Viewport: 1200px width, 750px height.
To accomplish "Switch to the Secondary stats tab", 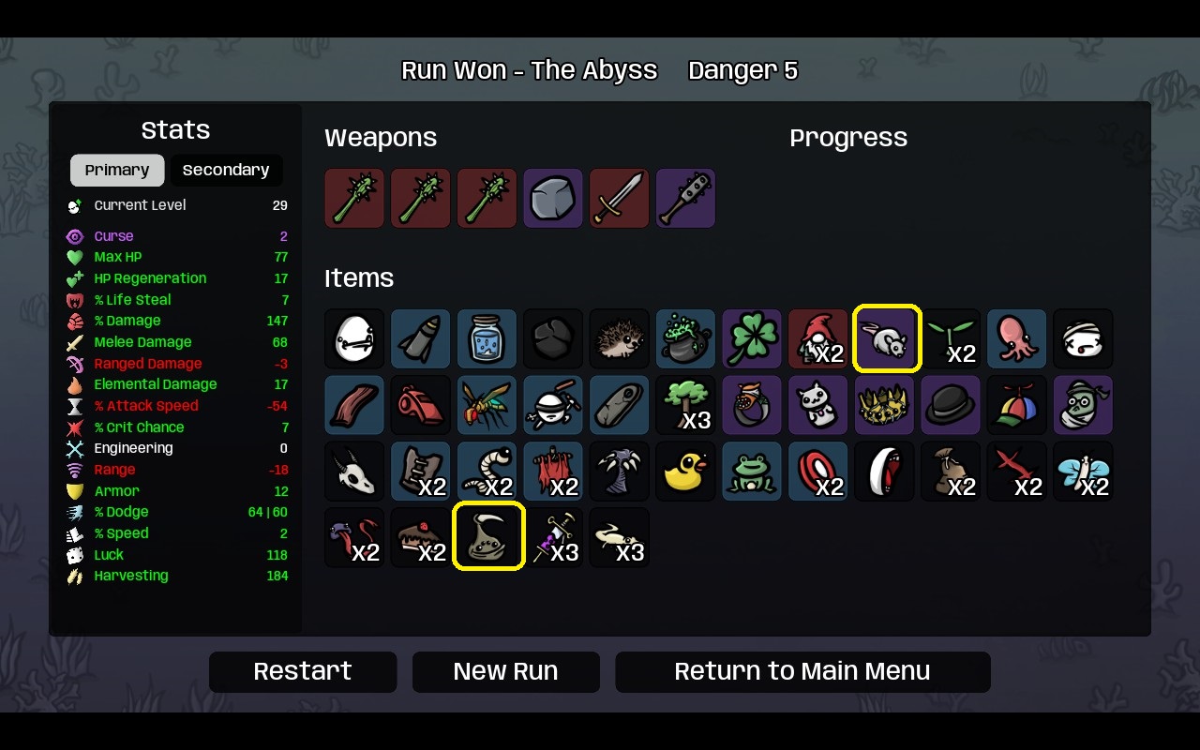I will (225, 170).
